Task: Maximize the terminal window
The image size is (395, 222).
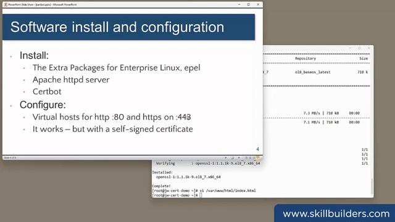Action: pos(359,48)
